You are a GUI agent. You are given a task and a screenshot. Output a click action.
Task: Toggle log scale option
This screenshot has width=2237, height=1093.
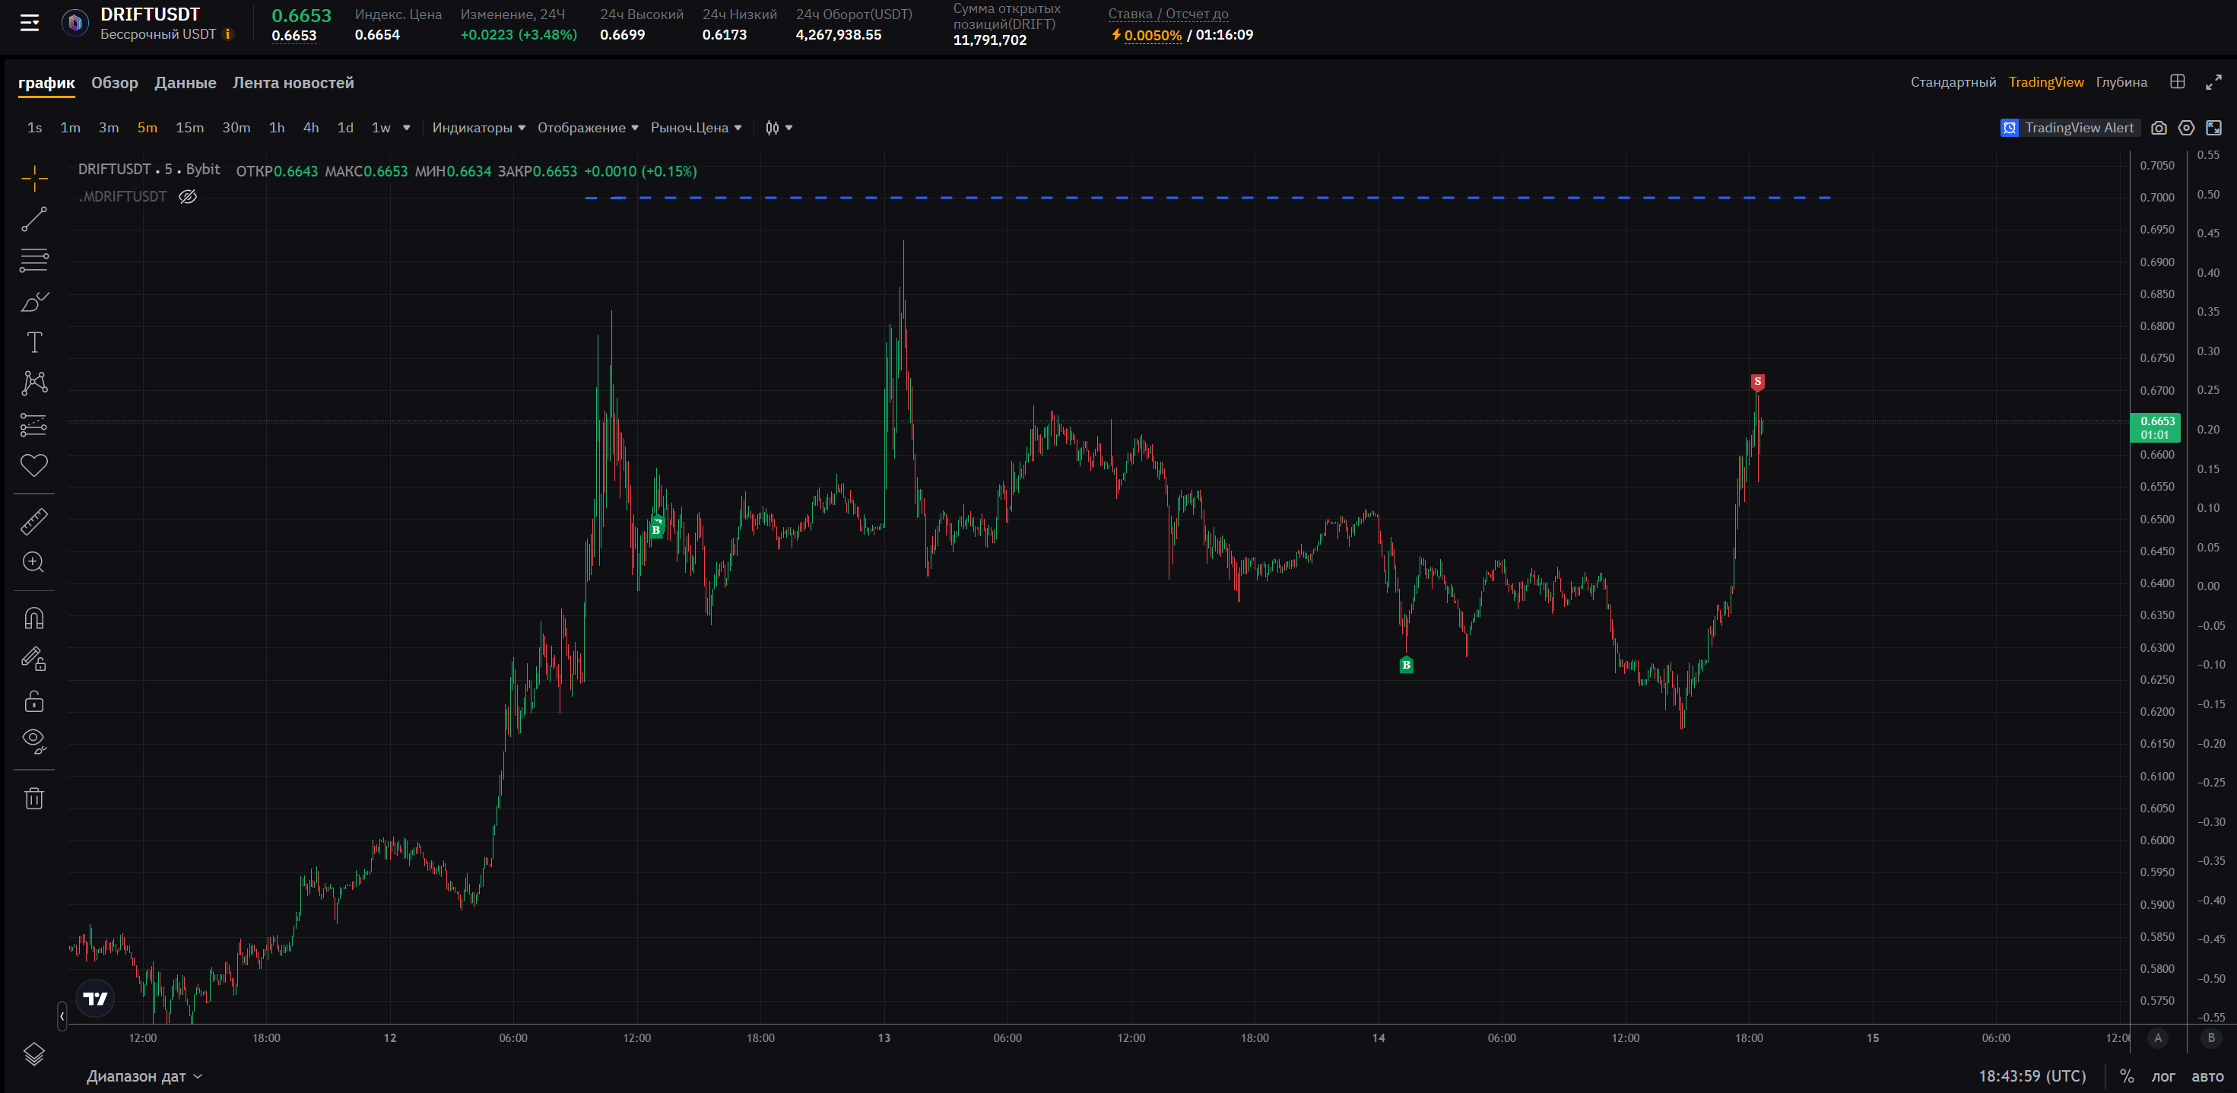2162,1076
